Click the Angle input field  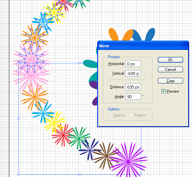pyautogui.click(x=133, y=97)
